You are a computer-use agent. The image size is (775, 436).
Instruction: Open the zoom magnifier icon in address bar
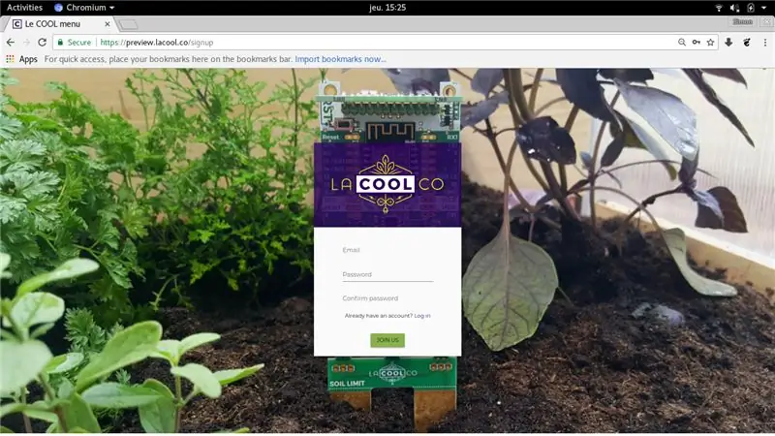tap(682, 43)
